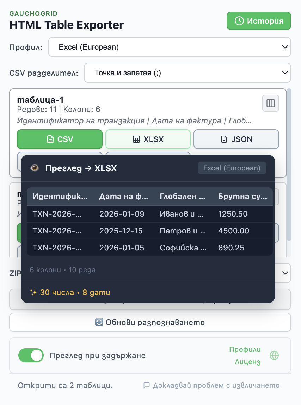Click the Excel (European) badge in preview
This screenshot has height=405, width=301.
tap(232, 168)
